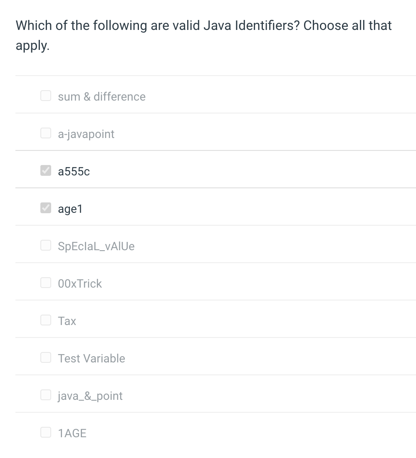The width and height of the screenshot is (416, 458).
Task: Select the '1AGE' answer label
Action: 72,433
